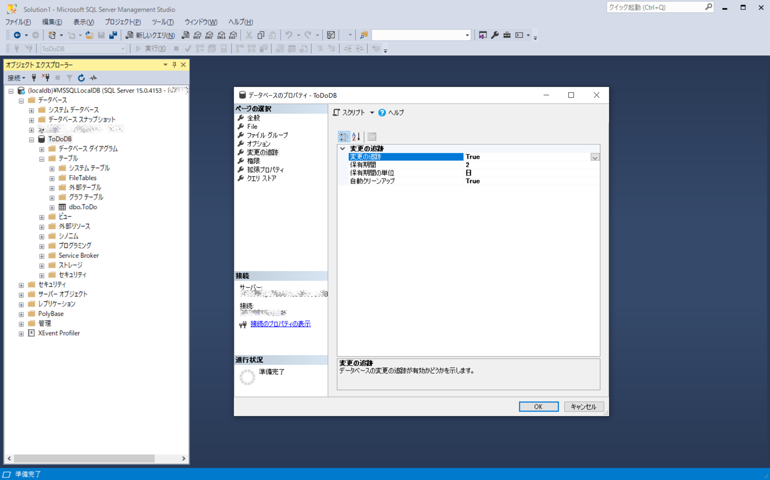Open the 変更の追跡 True value dropdown

click(595, 157)
